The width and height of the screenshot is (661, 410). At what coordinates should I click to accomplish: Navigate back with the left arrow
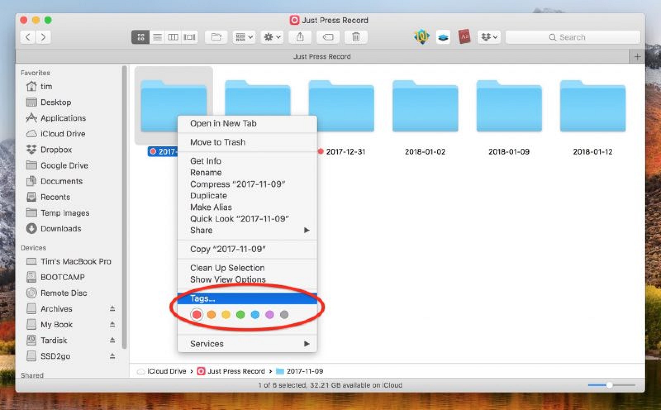[x=28, y=37]
